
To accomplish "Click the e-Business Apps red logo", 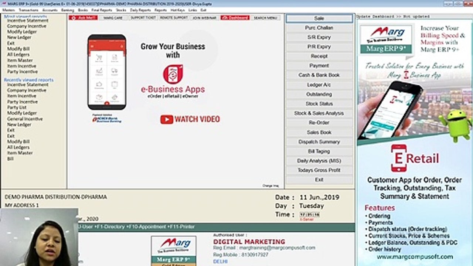I will 173,74.
